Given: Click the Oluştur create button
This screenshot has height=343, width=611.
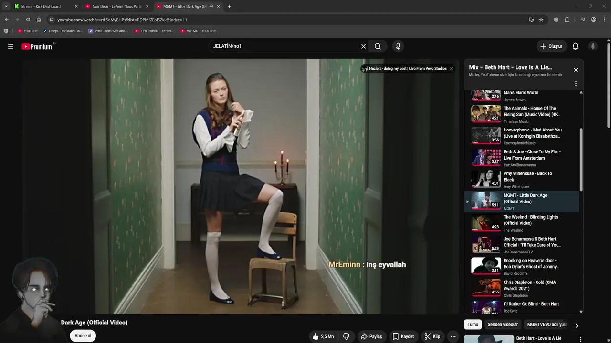Looking at the screenshot, I should pos(551,46).
